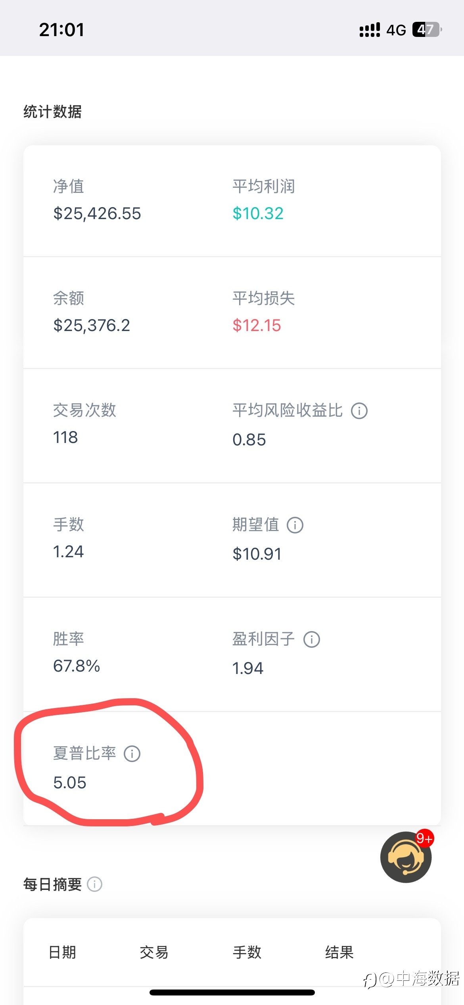
Task: Tap info icon next to 盈利因子
Action: [x=312, y=639]
